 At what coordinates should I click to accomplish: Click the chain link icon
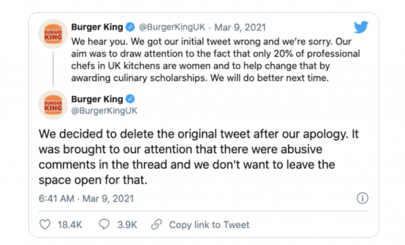(157, 224)
